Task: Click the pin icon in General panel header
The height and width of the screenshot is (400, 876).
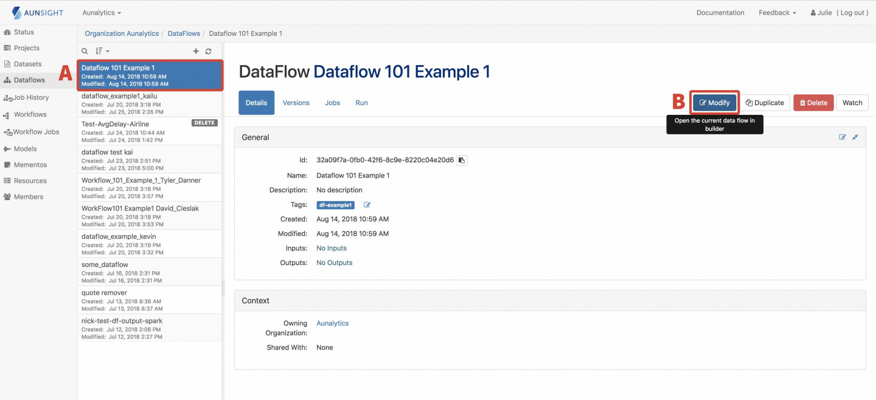Action: (x=855, y=137)
